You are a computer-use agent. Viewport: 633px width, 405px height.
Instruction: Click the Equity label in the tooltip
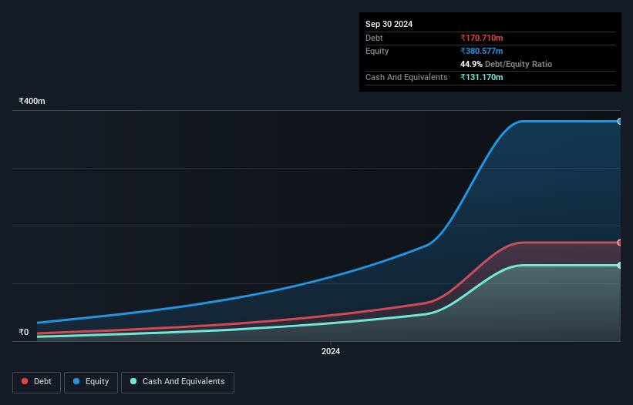[377, 51]
